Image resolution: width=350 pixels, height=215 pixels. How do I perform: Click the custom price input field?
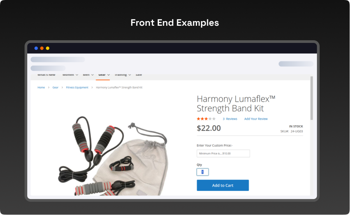[x=223, y=153]
